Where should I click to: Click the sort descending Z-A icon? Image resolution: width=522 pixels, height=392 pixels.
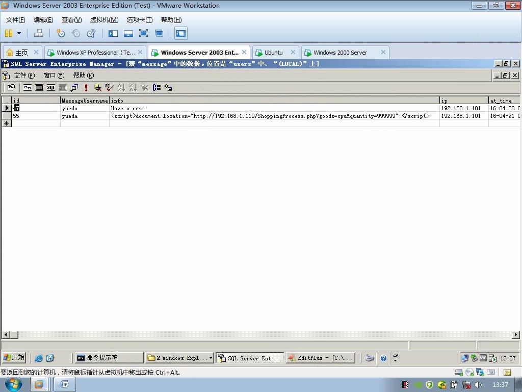point(133,88)
